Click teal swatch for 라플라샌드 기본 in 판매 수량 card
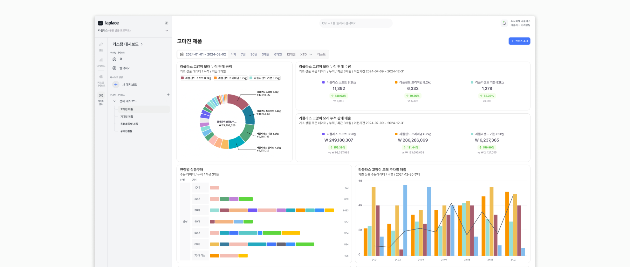 (x=472, y=83)
